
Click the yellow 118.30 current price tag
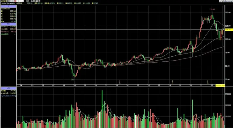coord(229,30)
